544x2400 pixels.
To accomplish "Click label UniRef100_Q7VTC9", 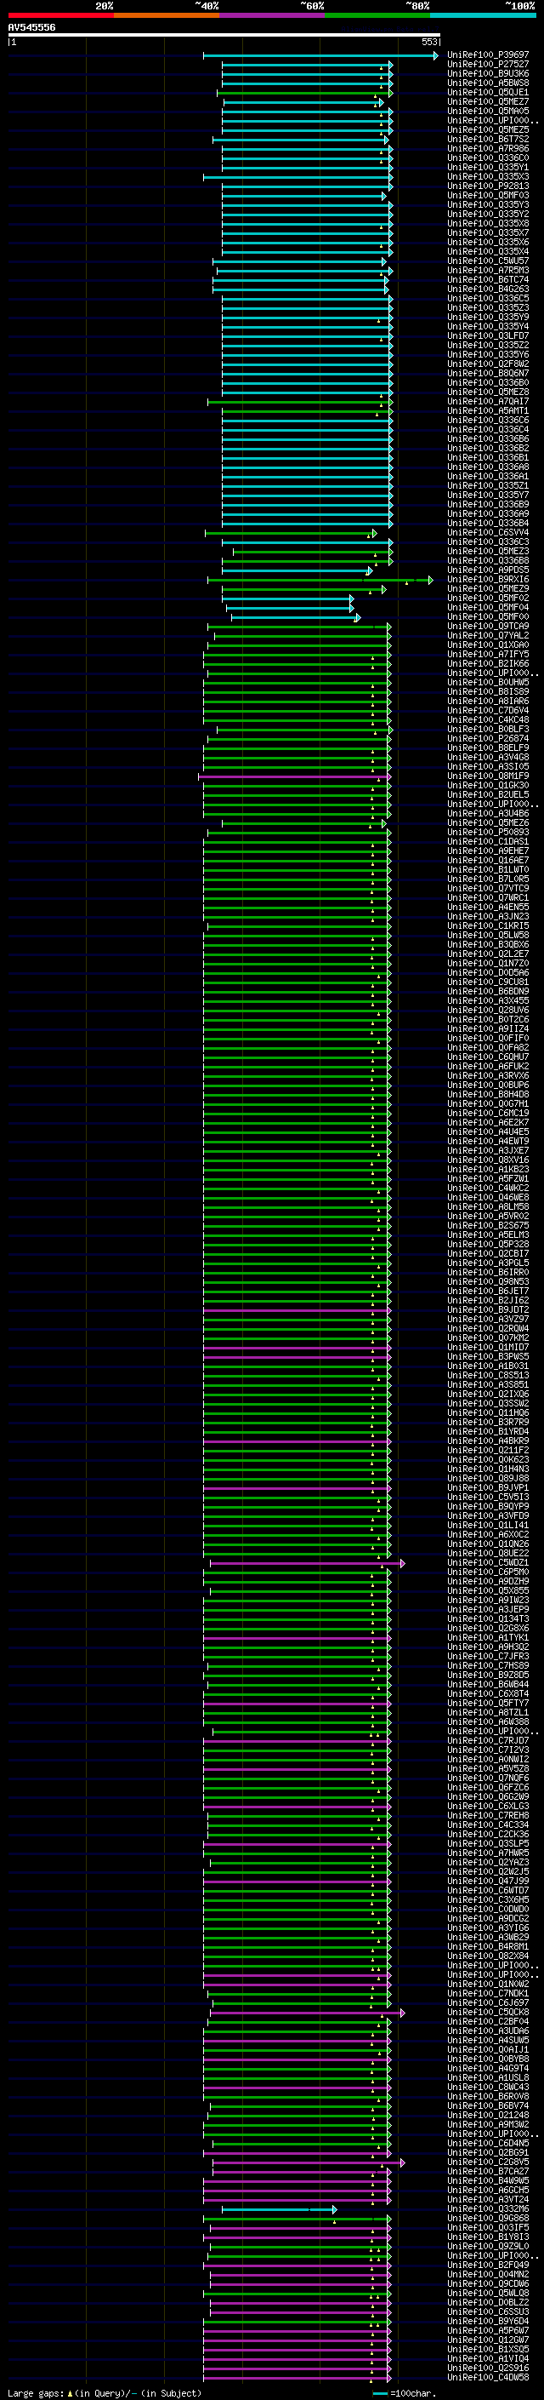I will pyautogui.click(x=487, y=888).
